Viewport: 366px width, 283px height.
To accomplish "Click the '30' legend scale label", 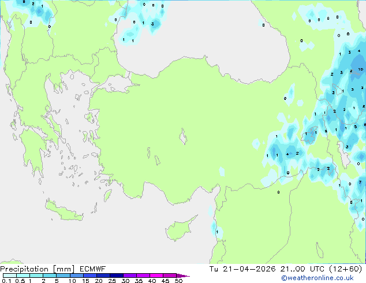I will tap(125, 281).
